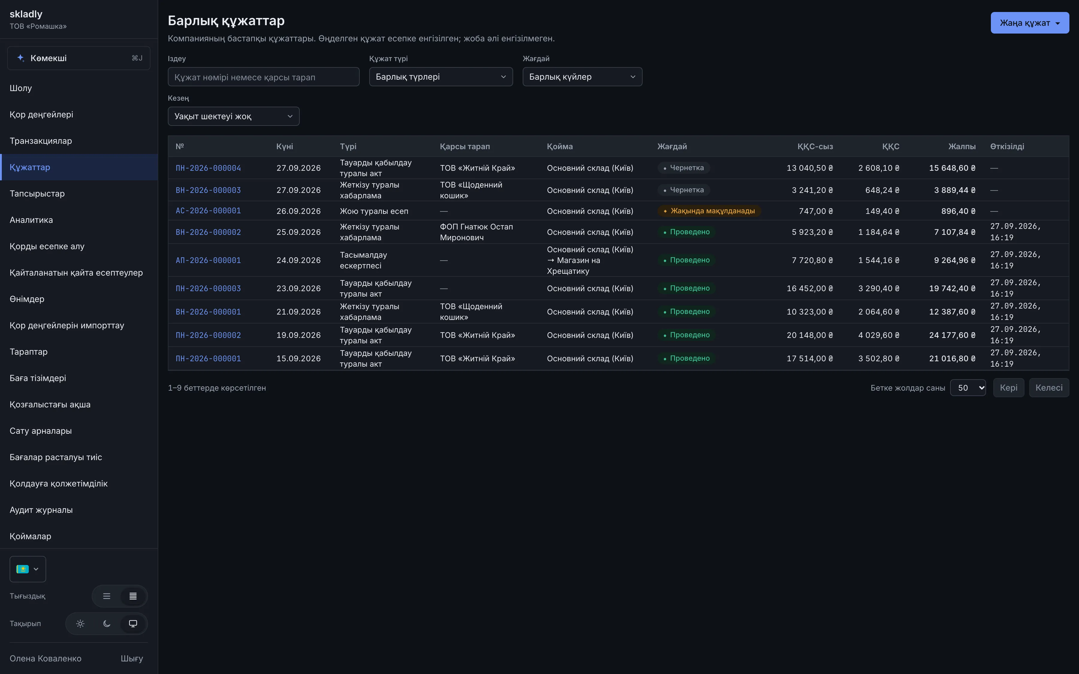Click Проведено badge in ВН-2026-000002 row
Screen dimensions: 1079x674
point(686,232)
